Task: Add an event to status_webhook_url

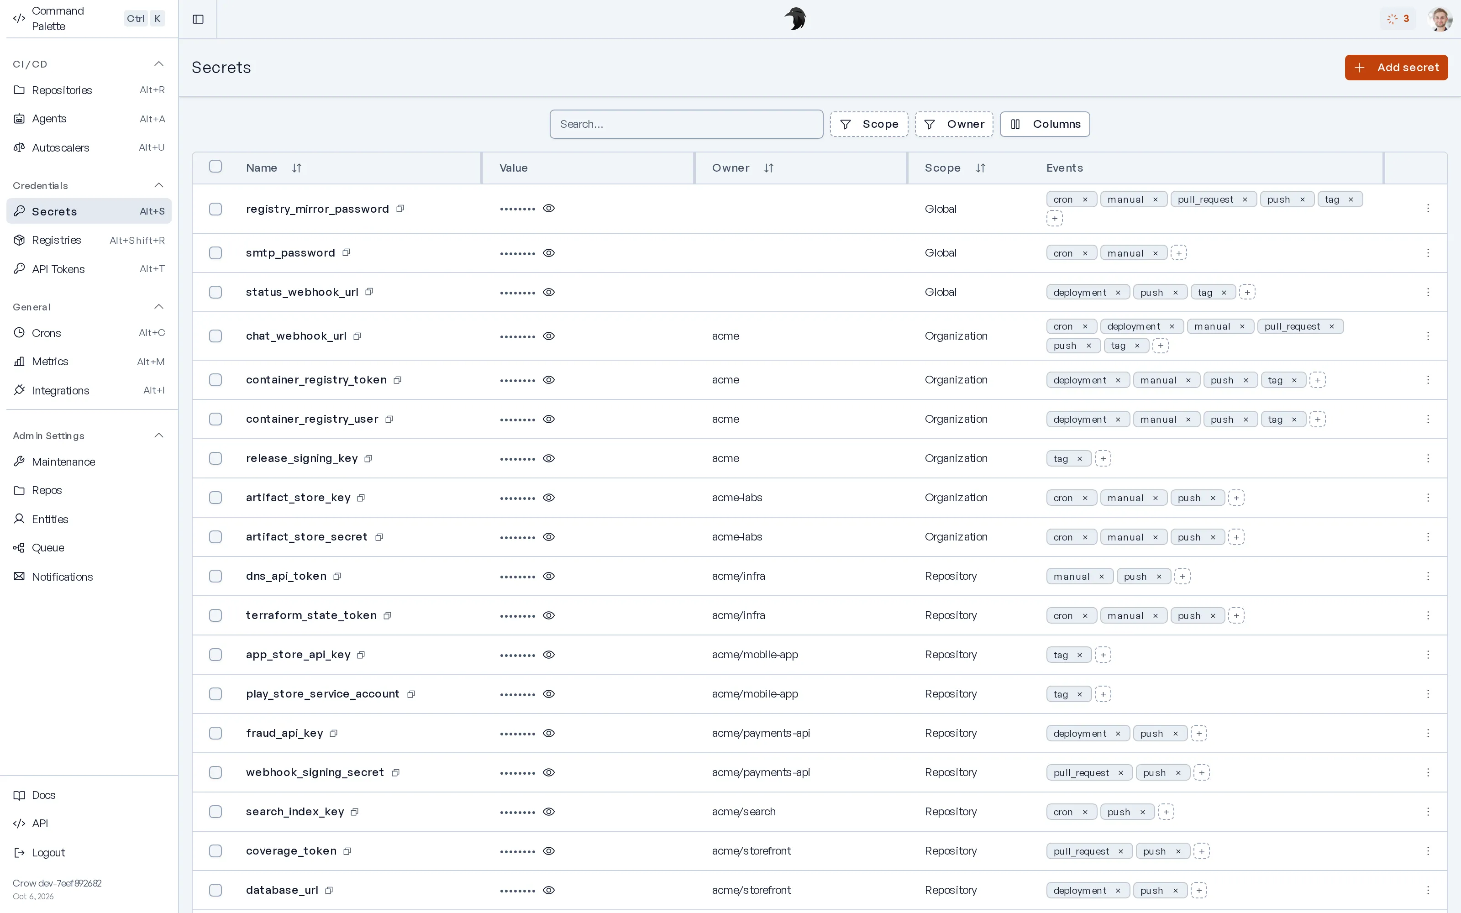Action: (1247, 292)
